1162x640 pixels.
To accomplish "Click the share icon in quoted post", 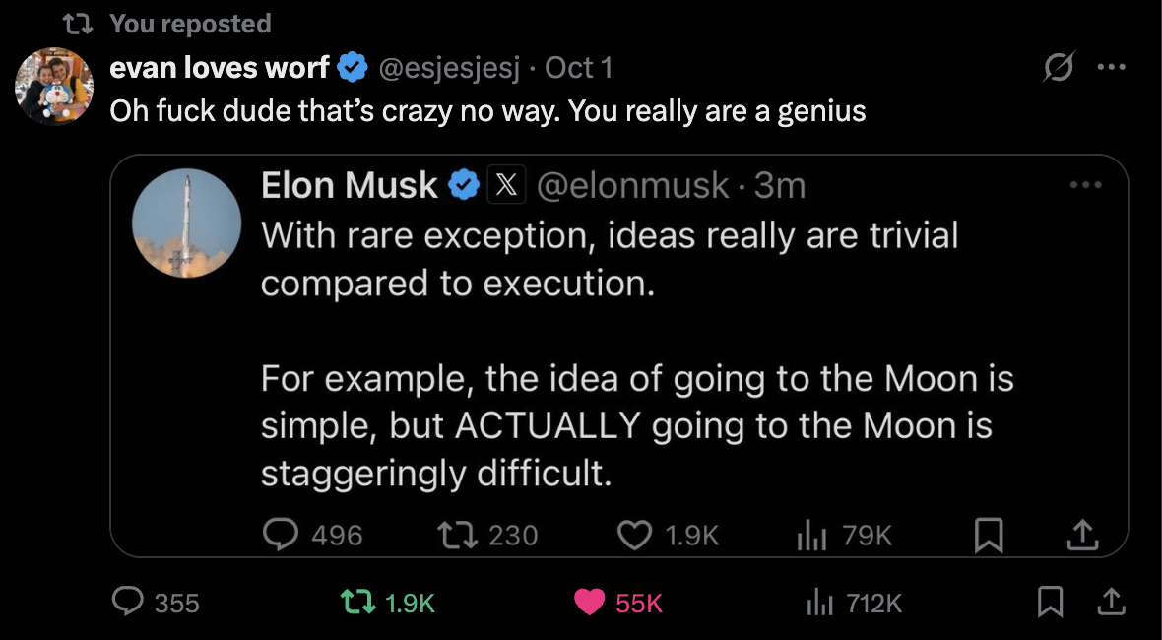I will [1081, 535].
